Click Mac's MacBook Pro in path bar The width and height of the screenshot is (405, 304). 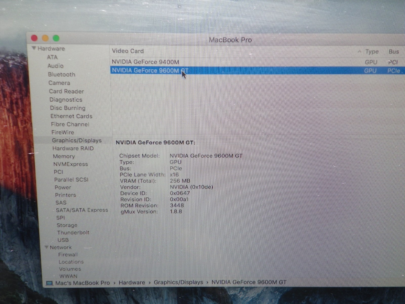(83, 283)
